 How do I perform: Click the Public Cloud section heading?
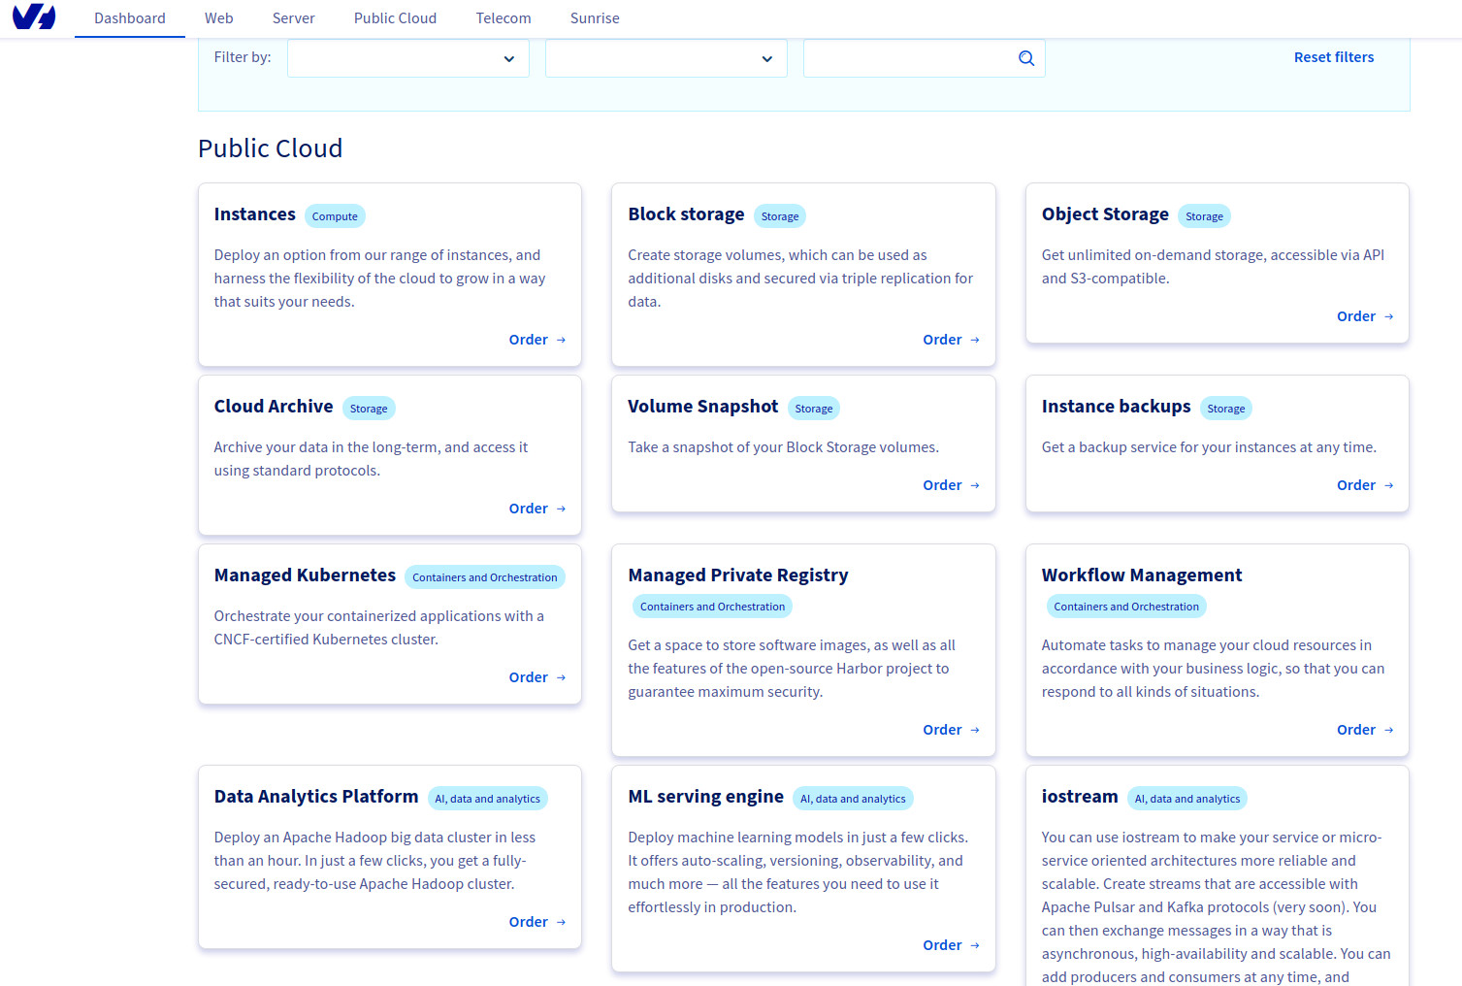tap(271, 148)
